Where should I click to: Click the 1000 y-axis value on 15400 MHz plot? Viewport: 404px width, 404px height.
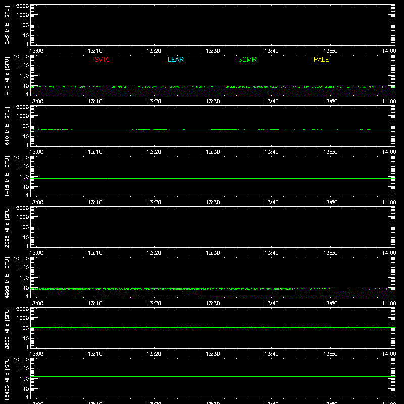click(23, 369)
